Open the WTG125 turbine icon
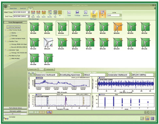The width and height of the screenshot is (159, 124). coord(48,28)
